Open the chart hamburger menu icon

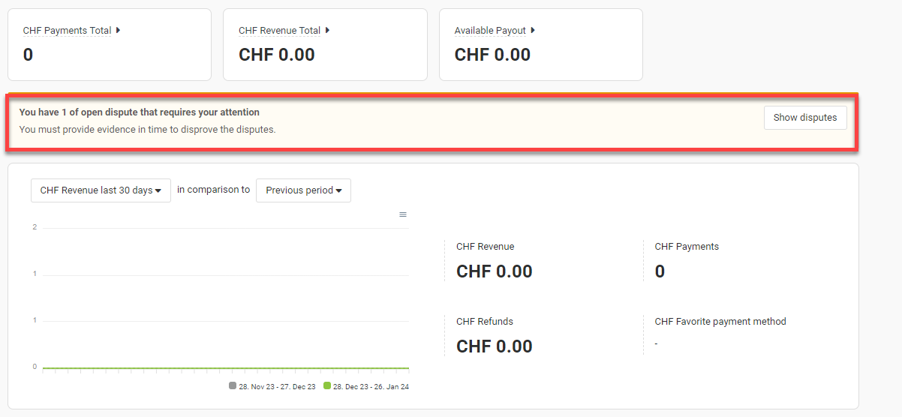[x=403, y=214]
